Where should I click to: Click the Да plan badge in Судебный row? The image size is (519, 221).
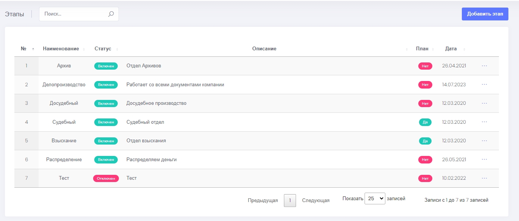tap(425, 122)
